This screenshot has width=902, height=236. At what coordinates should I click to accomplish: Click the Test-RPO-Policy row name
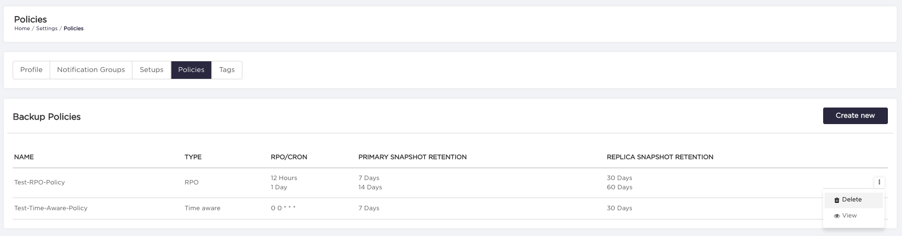tap(39, 182)
